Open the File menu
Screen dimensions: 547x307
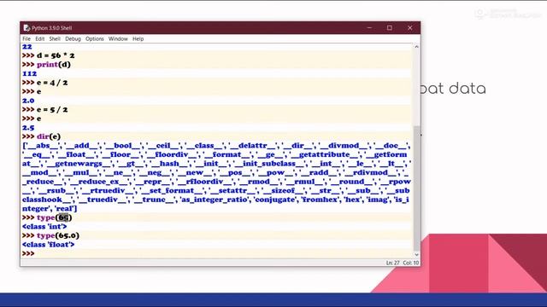click(26, 38)
